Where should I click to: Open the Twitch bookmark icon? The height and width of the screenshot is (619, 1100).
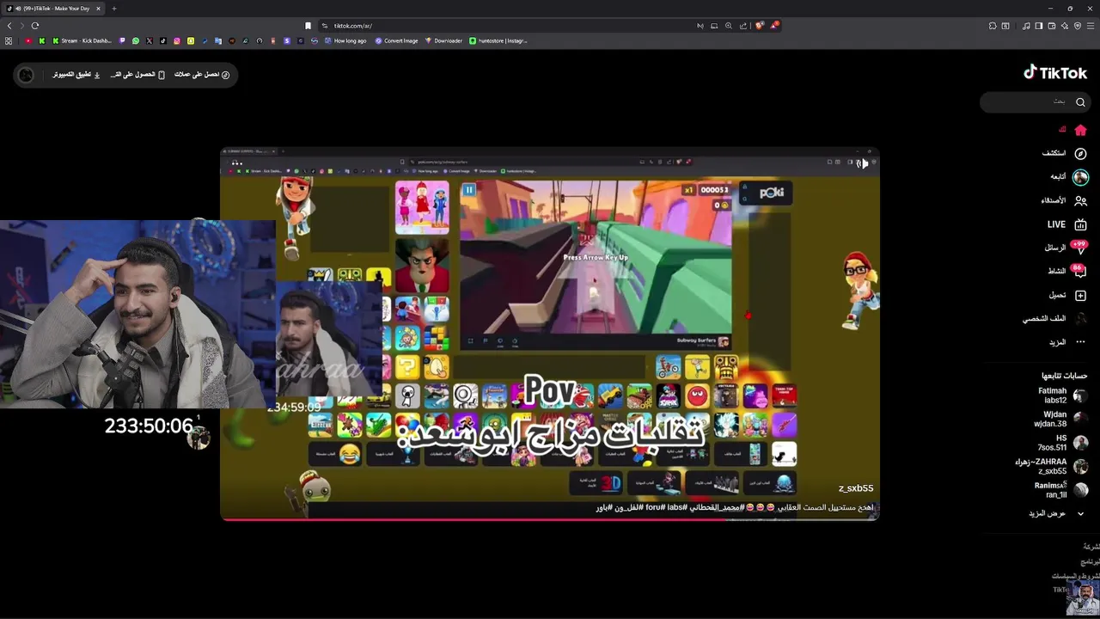click(122, 40)
